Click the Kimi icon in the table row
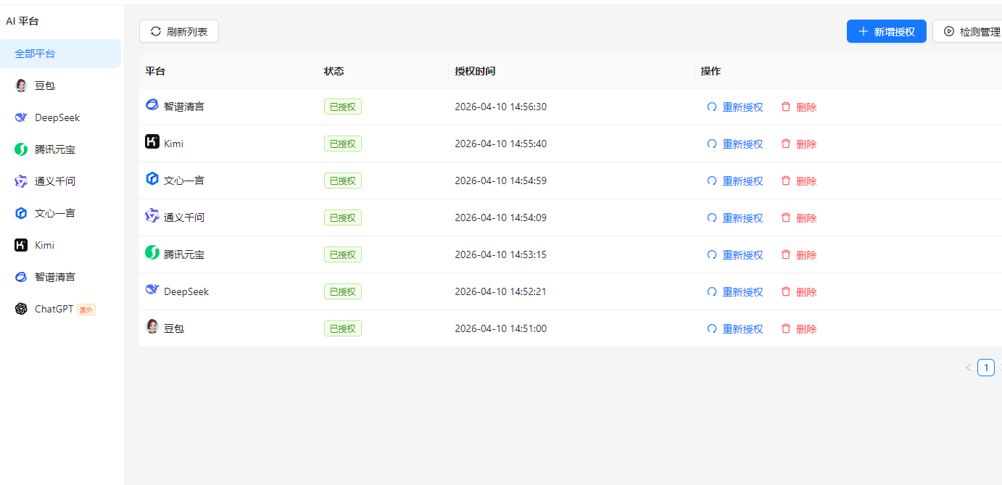This screenshot has height=485, width=1002. click(152, 141)
